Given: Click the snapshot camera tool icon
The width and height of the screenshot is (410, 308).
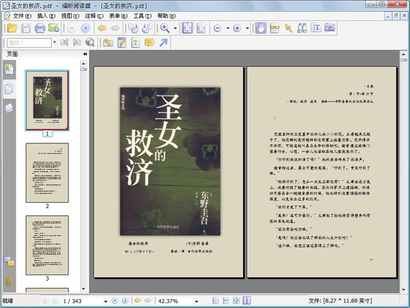Looking at the screenshot, I should tap(330, 28).
